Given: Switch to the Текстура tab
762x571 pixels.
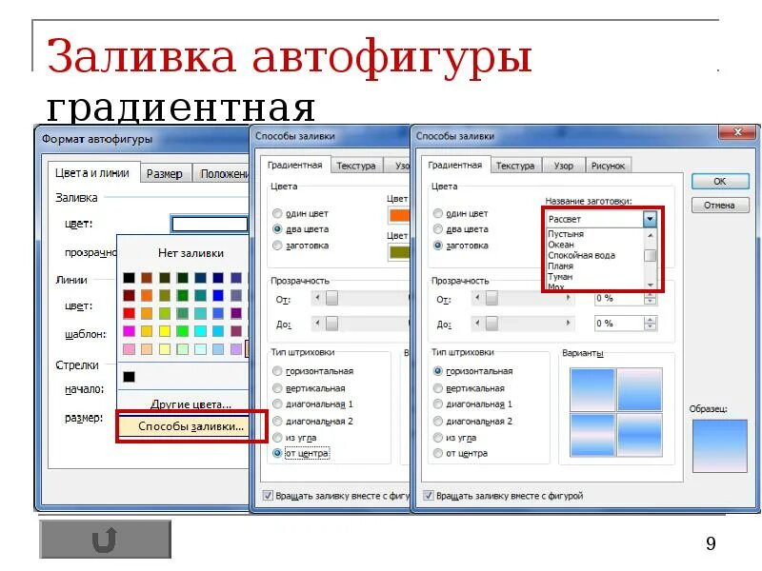Looking at the screenshot, I should [514, 164].
